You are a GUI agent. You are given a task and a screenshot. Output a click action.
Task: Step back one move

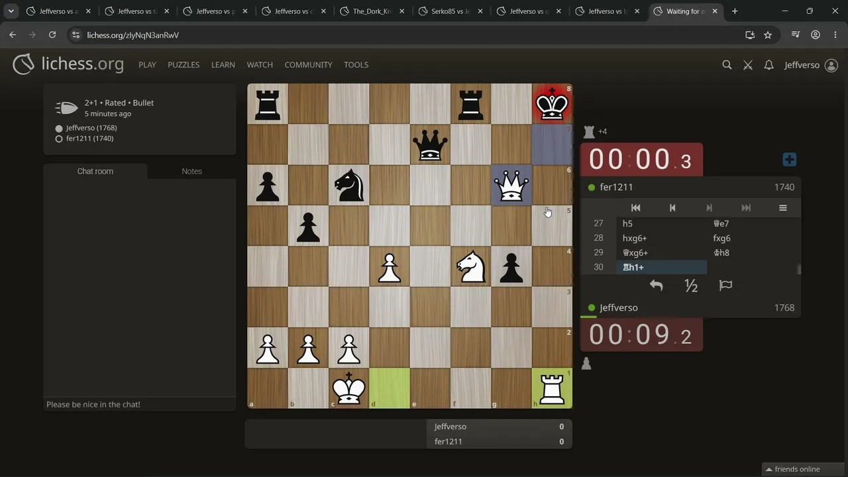click(672, 208)
